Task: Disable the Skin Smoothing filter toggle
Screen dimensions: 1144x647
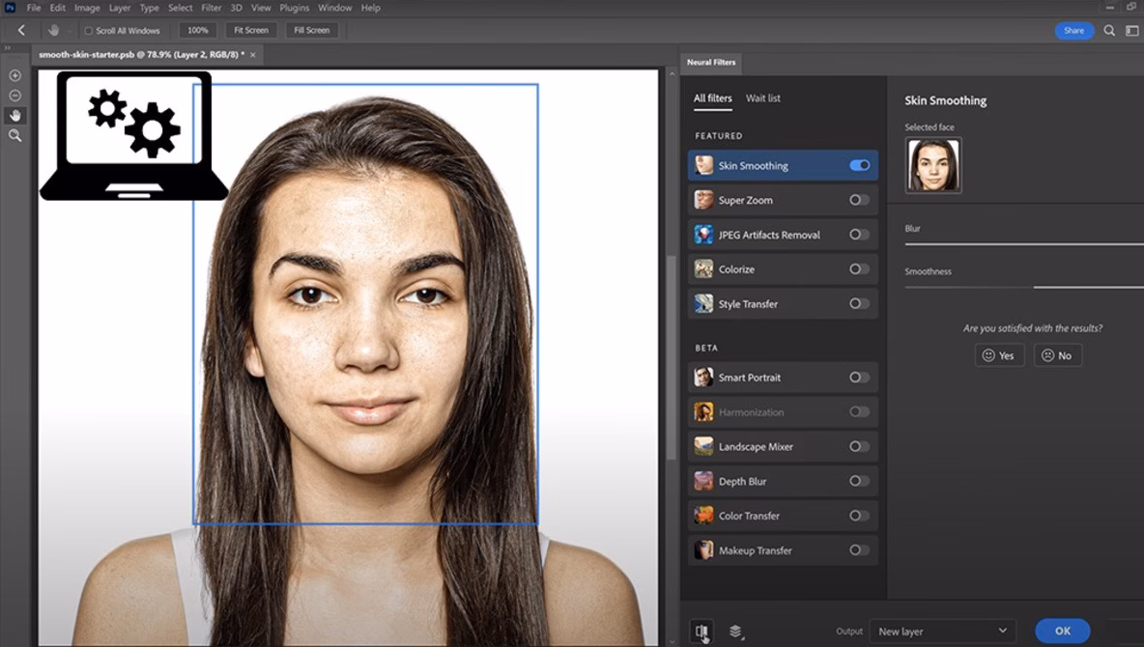Action: click(x=858, y=165)
